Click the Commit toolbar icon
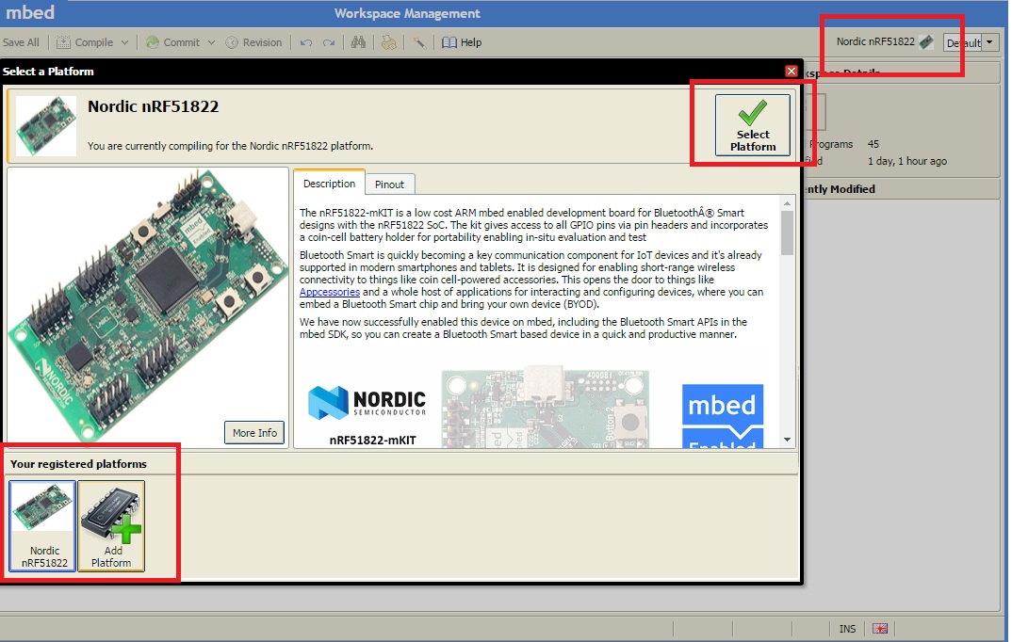1012x642 pixels. pos(153,42)
